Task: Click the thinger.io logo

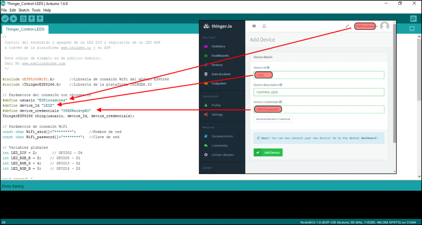Action: pyautogui.click(x=218, y=26)
